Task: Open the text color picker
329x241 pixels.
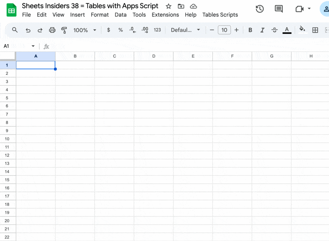Action: pyautogui.click(x=287, y=30)
